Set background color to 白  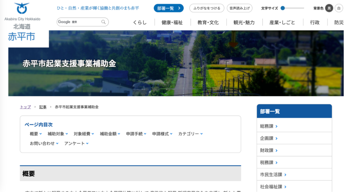pyautogui.click(x=339, y=8)
